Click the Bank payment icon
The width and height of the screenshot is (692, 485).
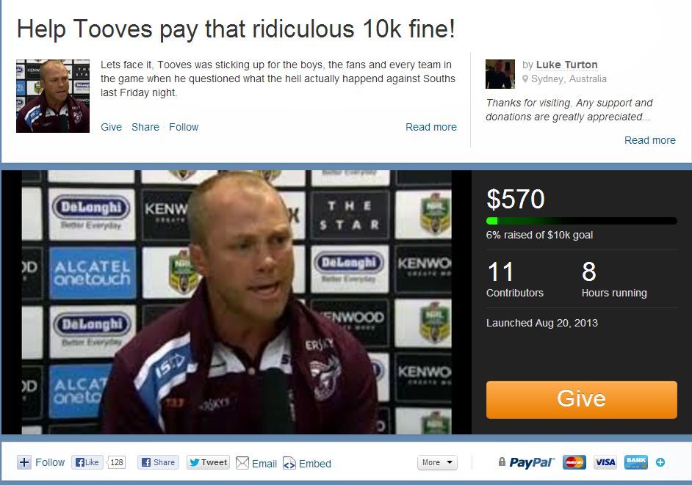[x=636, y=462]
